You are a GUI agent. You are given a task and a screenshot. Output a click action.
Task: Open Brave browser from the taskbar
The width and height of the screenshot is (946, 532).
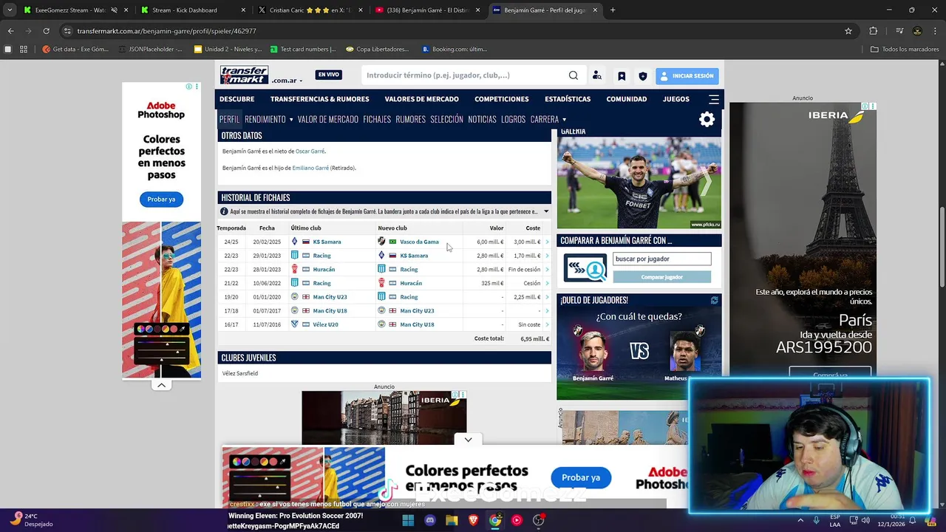tap(473, 520)
